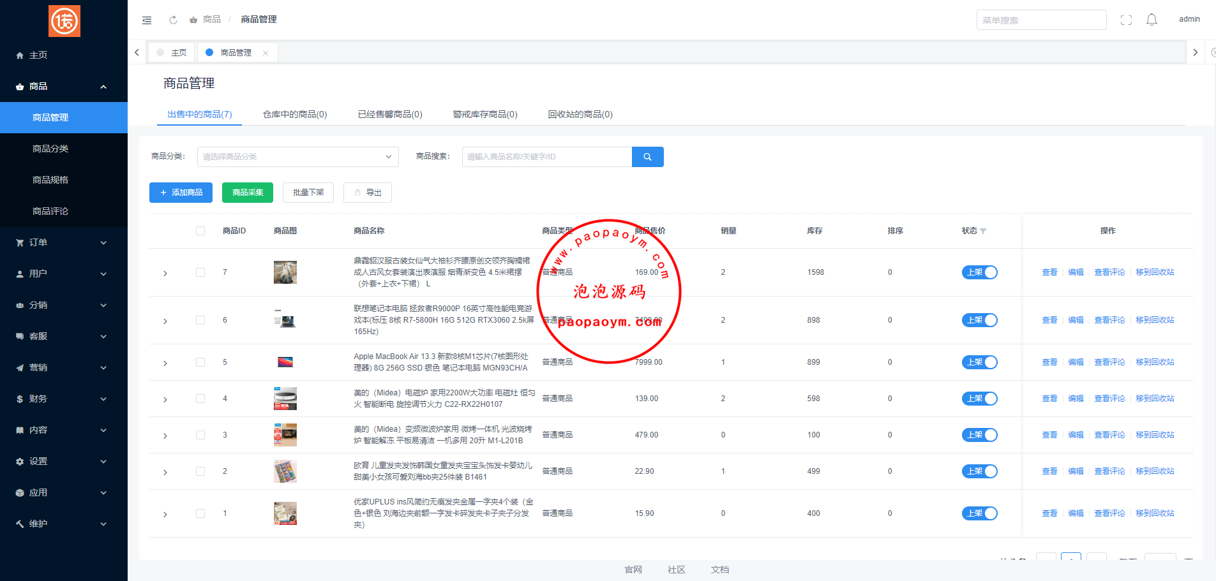
Task: Click the blue search magnifier button
Action: (647, 157)
